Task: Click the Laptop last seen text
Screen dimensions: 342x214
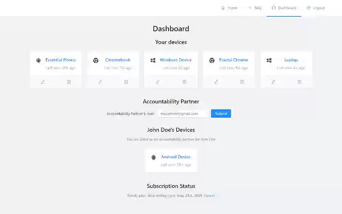Action: click(291, 68)
